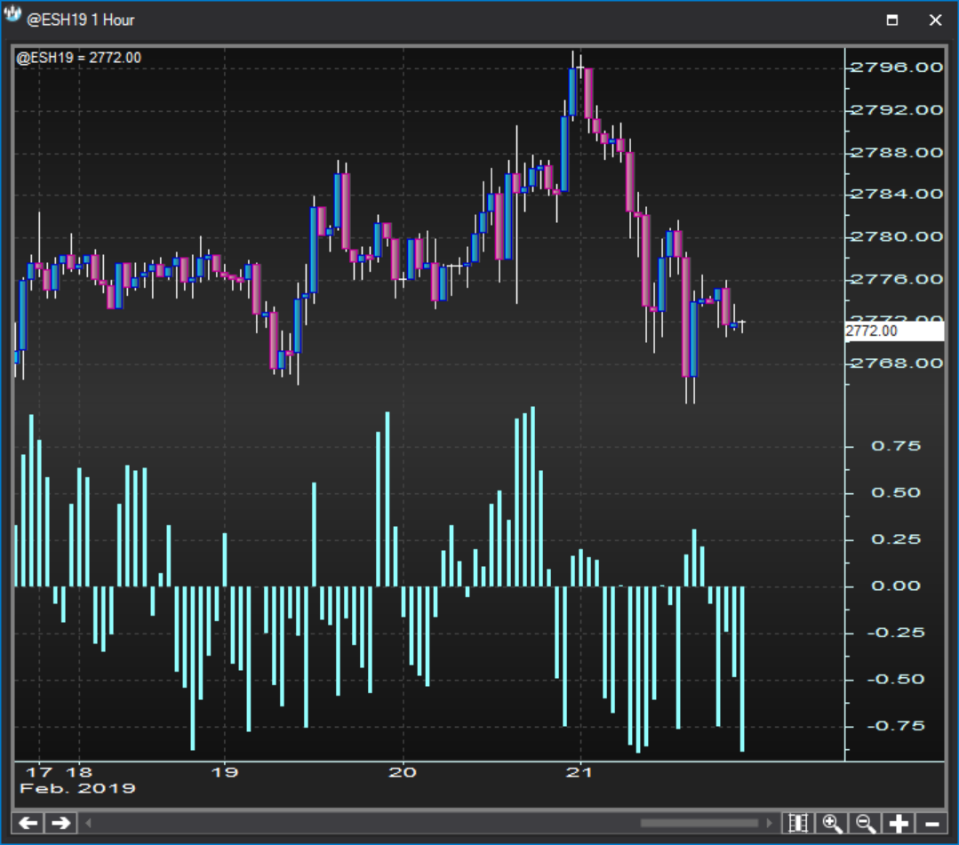This screenshot has height=845, width=959.
Task: Click the date label 21 on time axis
Action: [x=579, y=772]
